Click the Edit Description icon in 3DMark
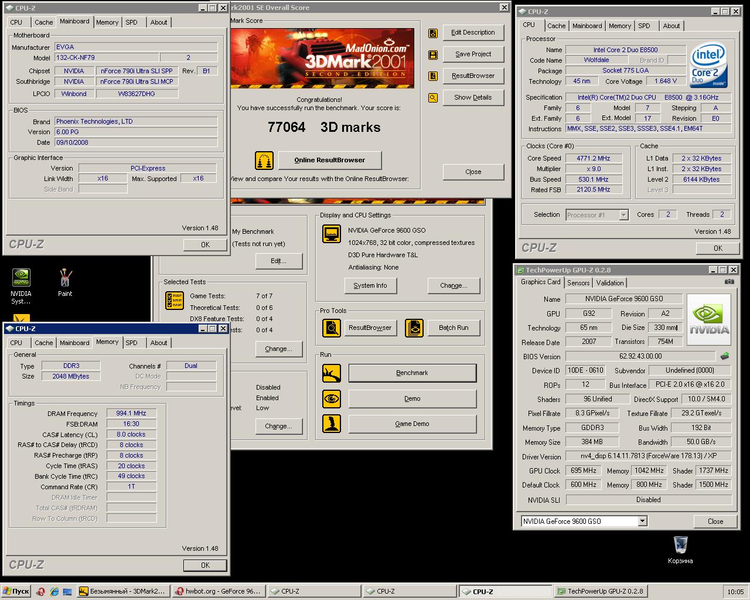750x600 pixels. [x=432, y=33]
